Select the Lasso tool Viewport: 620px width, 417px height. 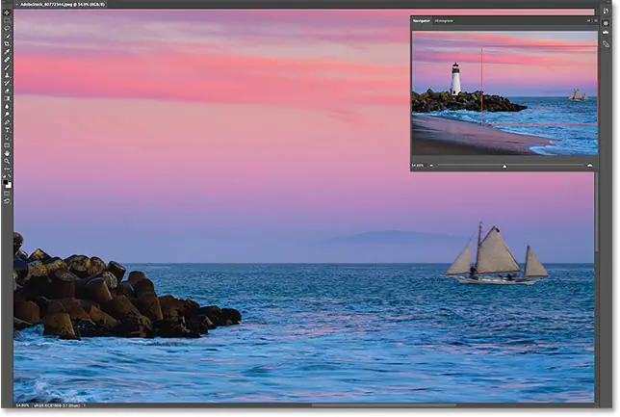click(7, 29)
